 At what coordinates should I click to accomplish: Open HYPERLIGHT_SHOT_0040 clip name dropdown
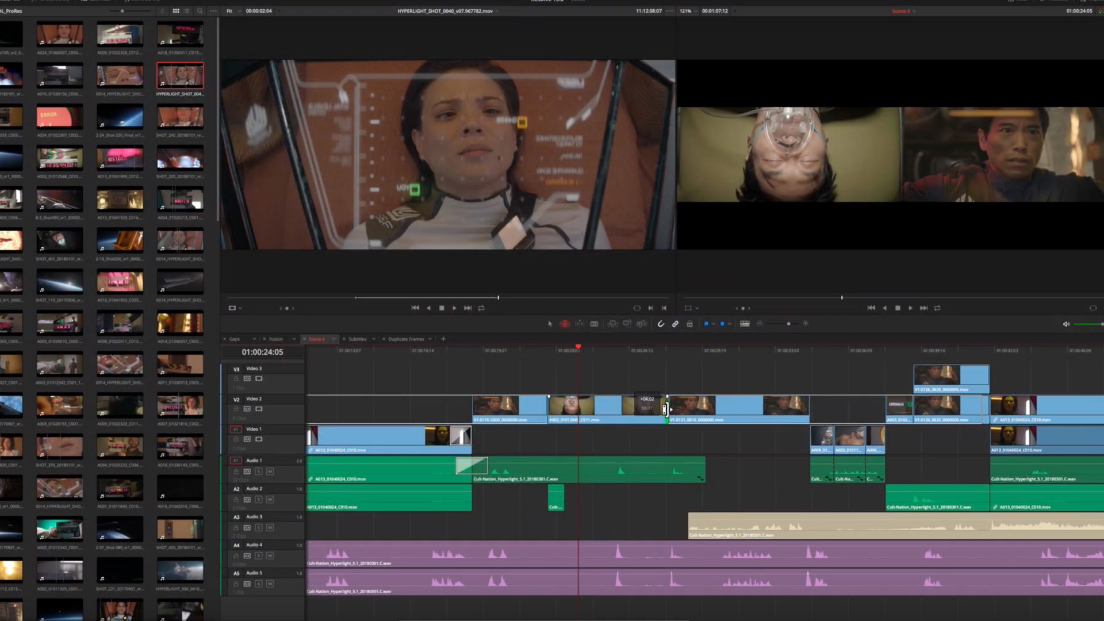[x=497, y=11]
